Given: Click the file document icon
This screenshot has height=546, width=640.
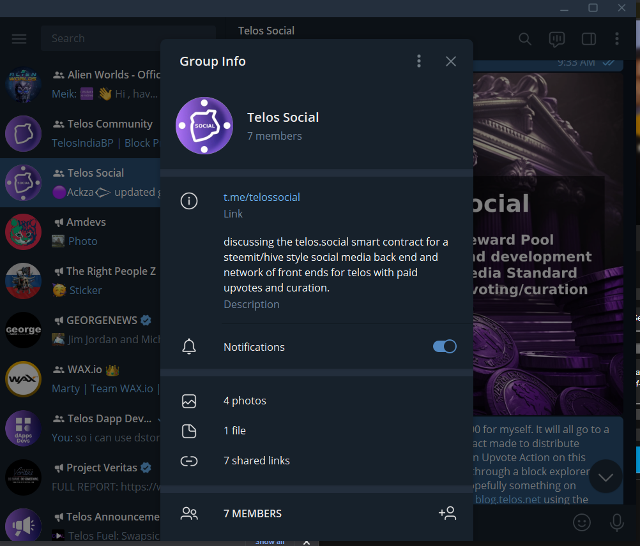Looking at the screenshot, I should click(x=189, y=431).
